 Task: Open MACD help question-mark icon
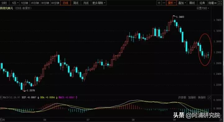click(1, 97)
